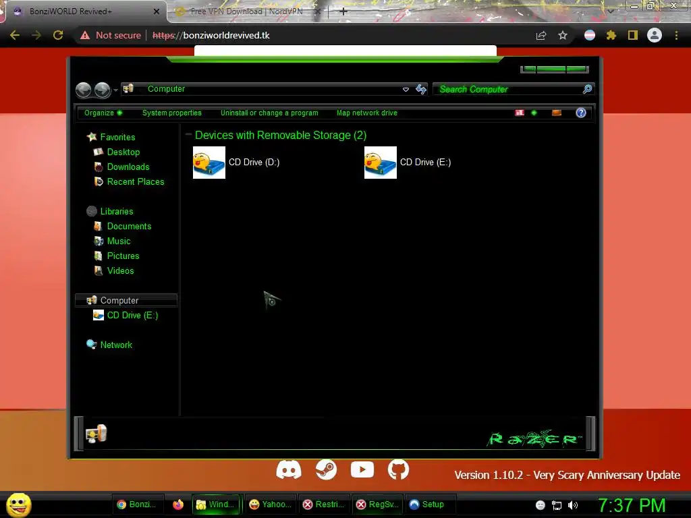Switch to the Free VPN Download NordVPN tab
691x518 pixels.
(247, 11)
